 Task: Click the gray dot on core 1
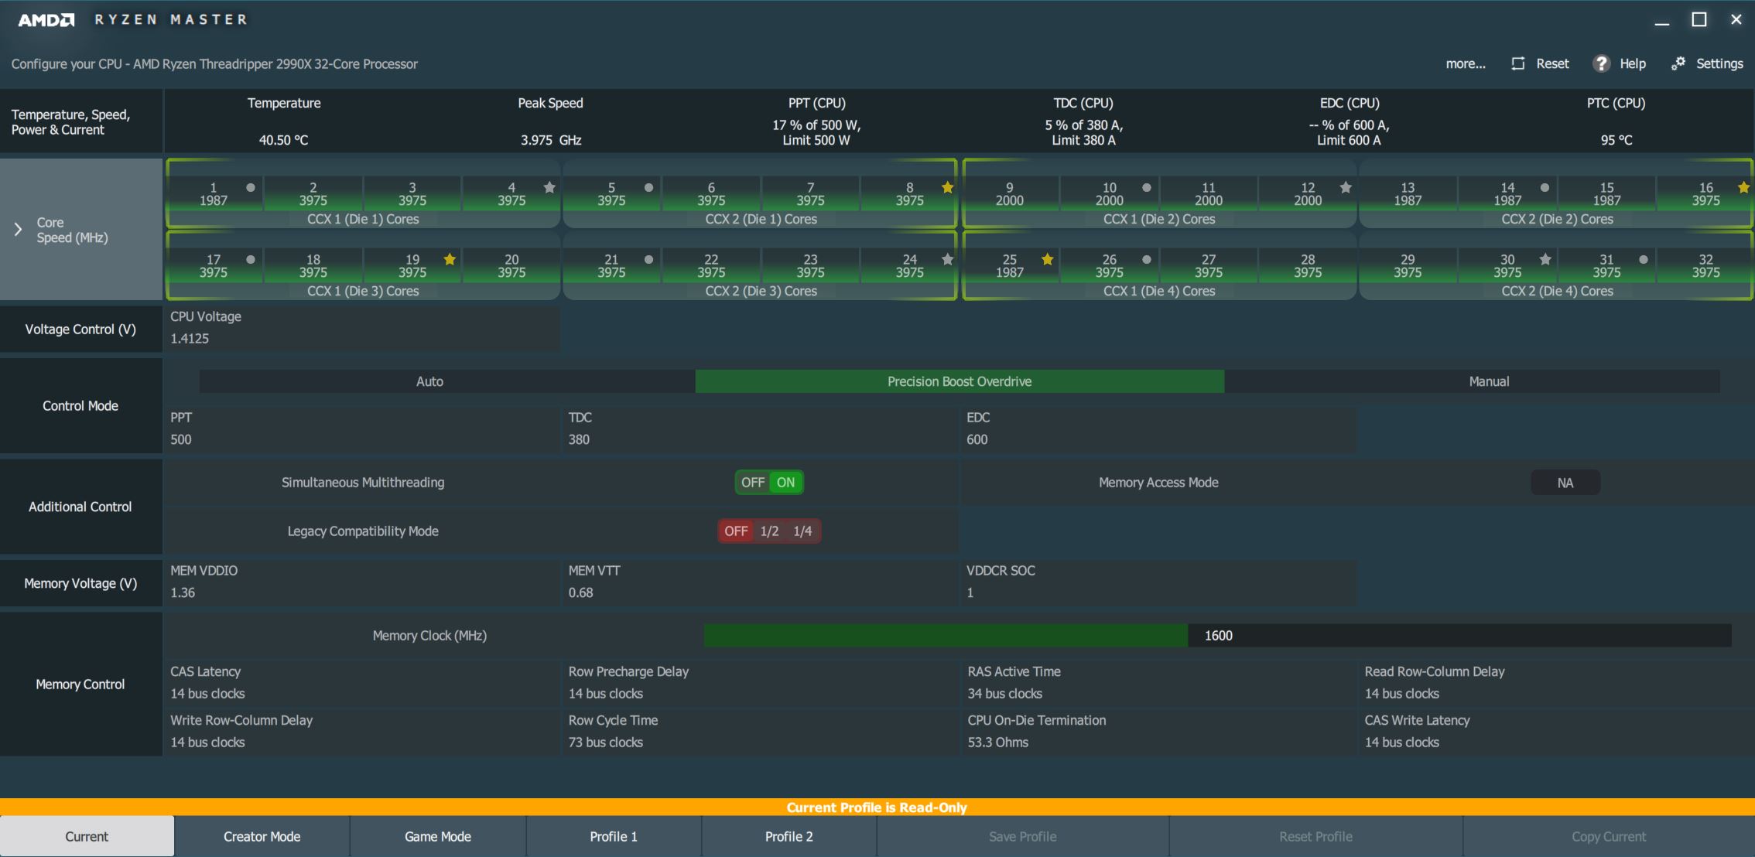click(251, 187)
